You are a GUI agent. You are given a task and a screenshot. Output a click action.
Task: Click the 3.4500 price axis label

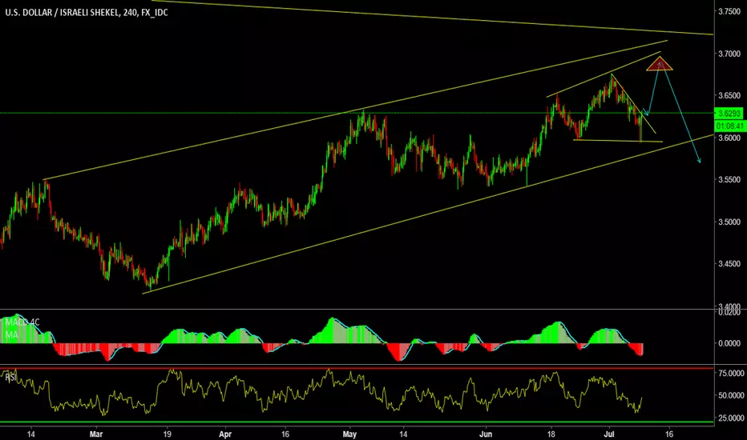(x=729, y=263)
